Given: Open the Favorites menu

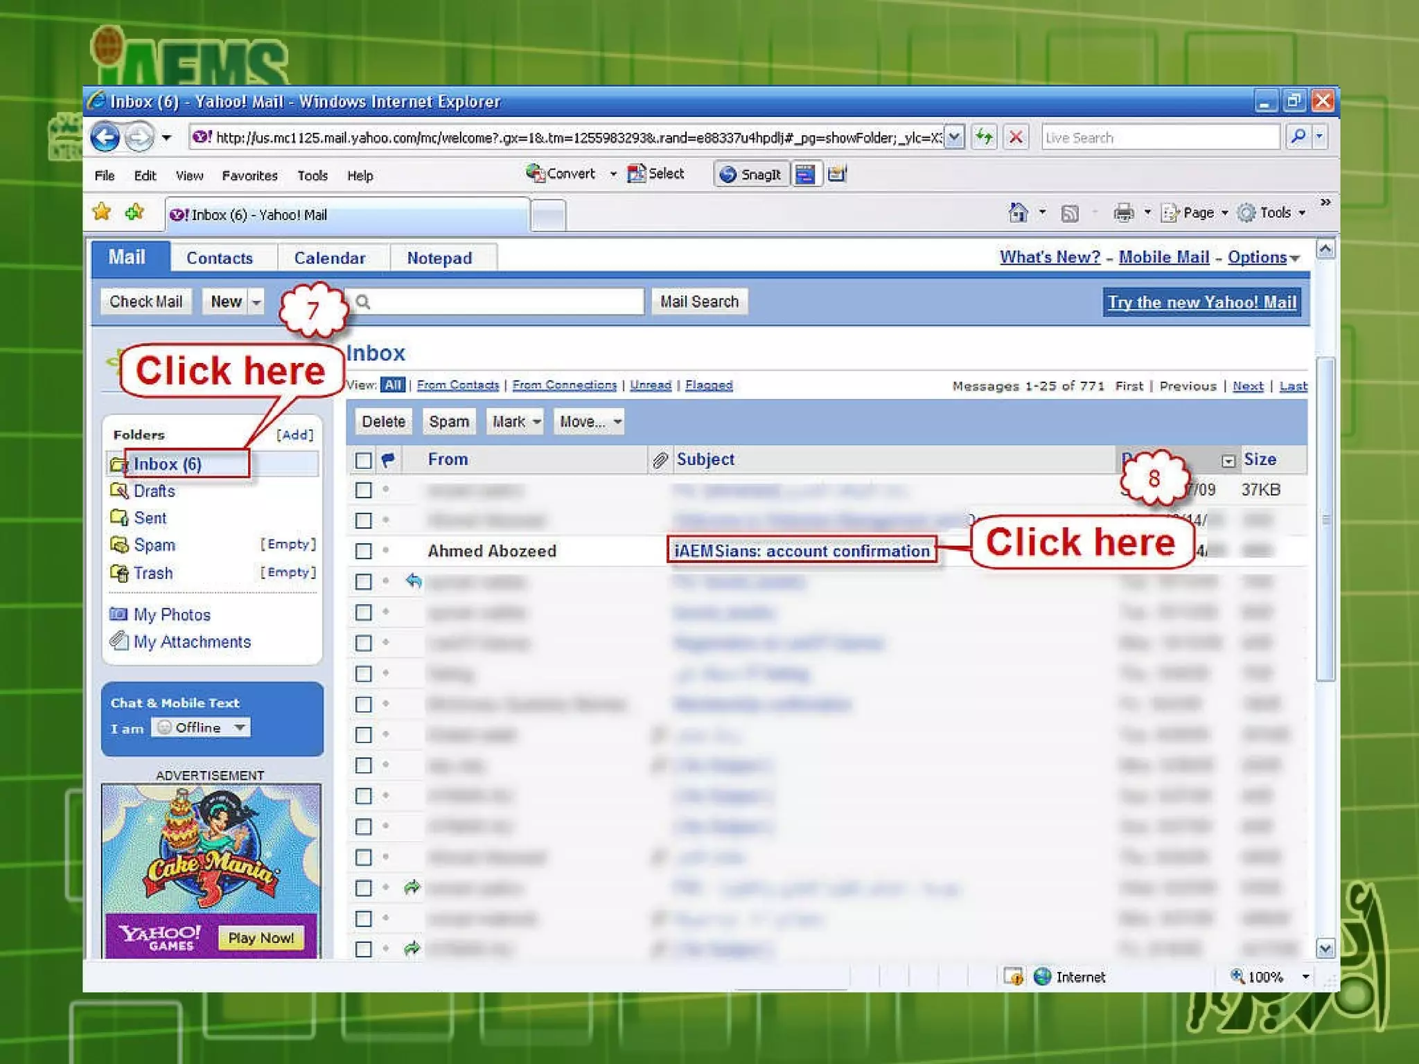Looking at the screenshot, I should (x=249, y=176).
